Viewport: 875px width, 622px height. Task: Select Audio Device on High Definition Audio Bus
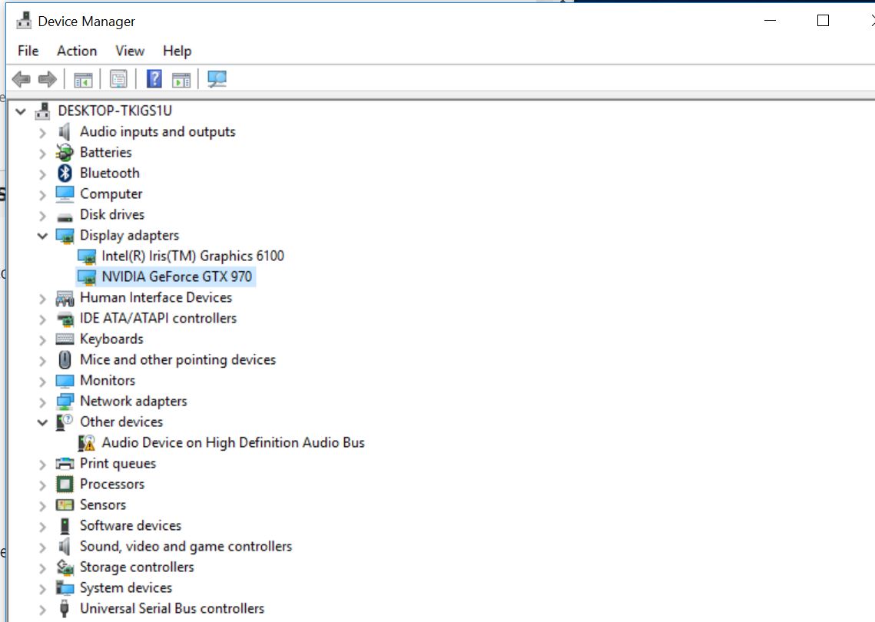coord(233,442)
